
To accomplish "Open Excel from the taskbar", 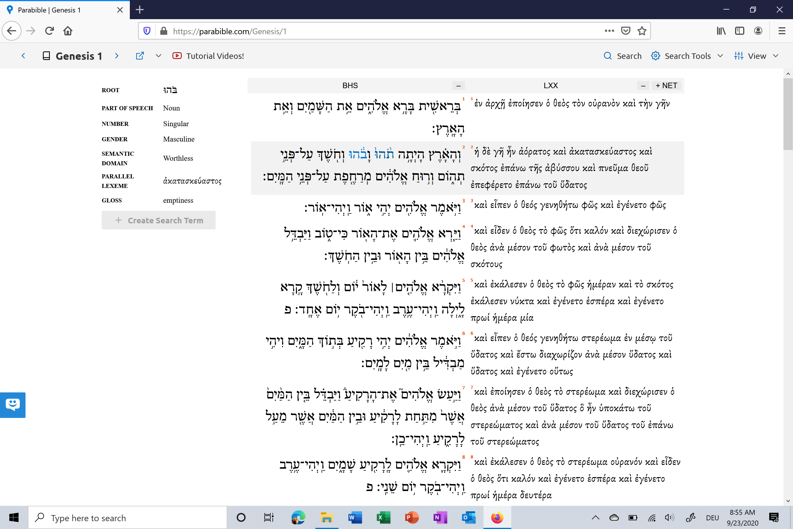I will [383, 517].
